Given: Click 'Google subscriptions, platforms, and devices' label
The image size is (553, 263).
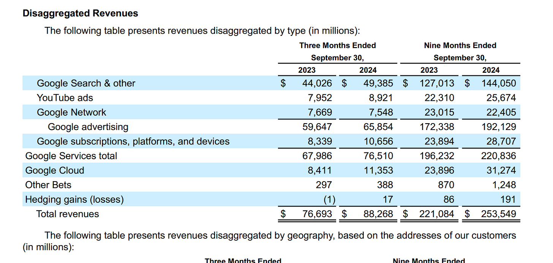Looking at the screenshot, I should [x=133, y=141].
